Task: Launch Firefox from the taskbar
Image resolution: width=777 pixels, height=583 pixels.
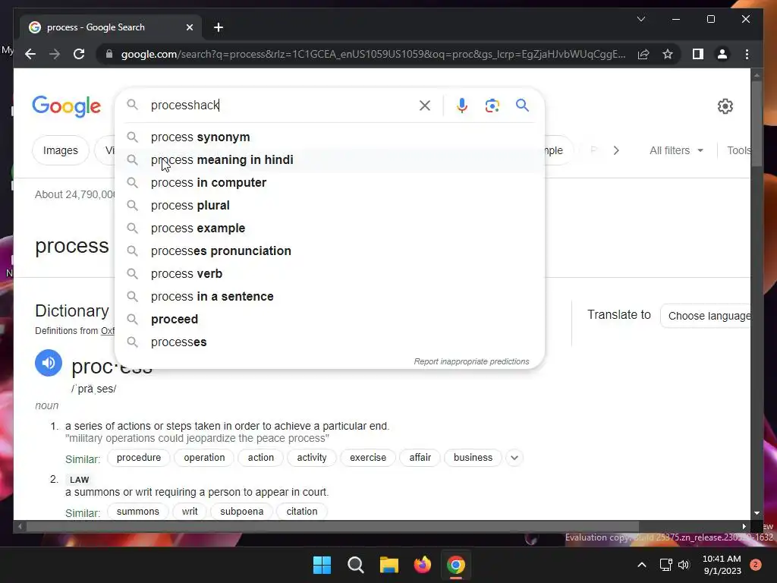Action: click(423, 565)
